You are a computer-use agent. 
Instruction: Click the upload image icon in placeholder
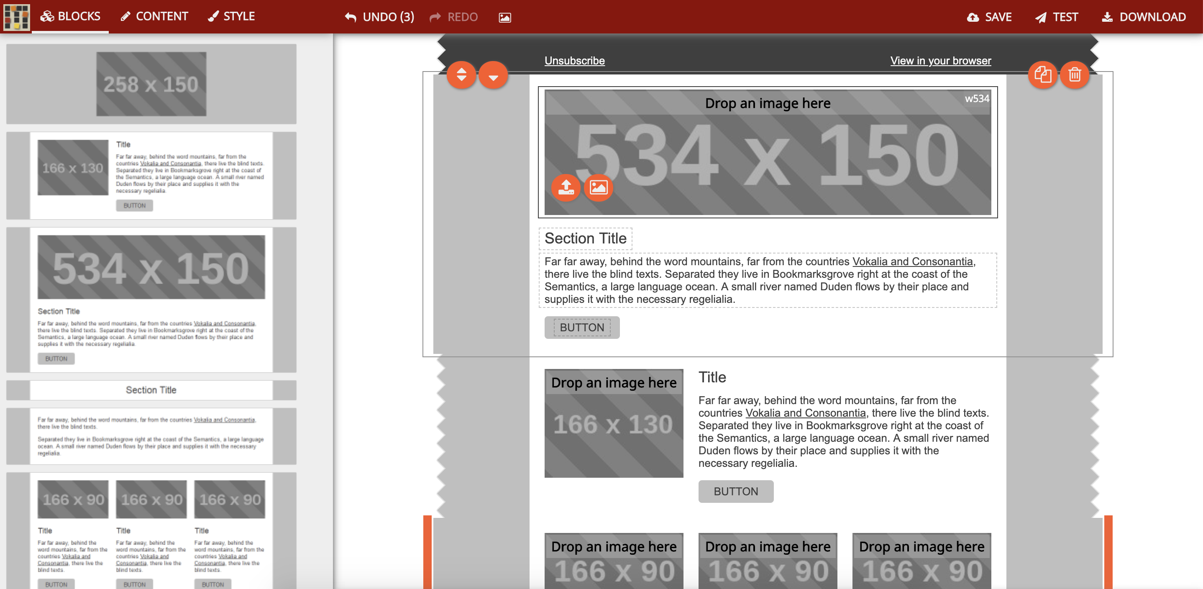566,188
